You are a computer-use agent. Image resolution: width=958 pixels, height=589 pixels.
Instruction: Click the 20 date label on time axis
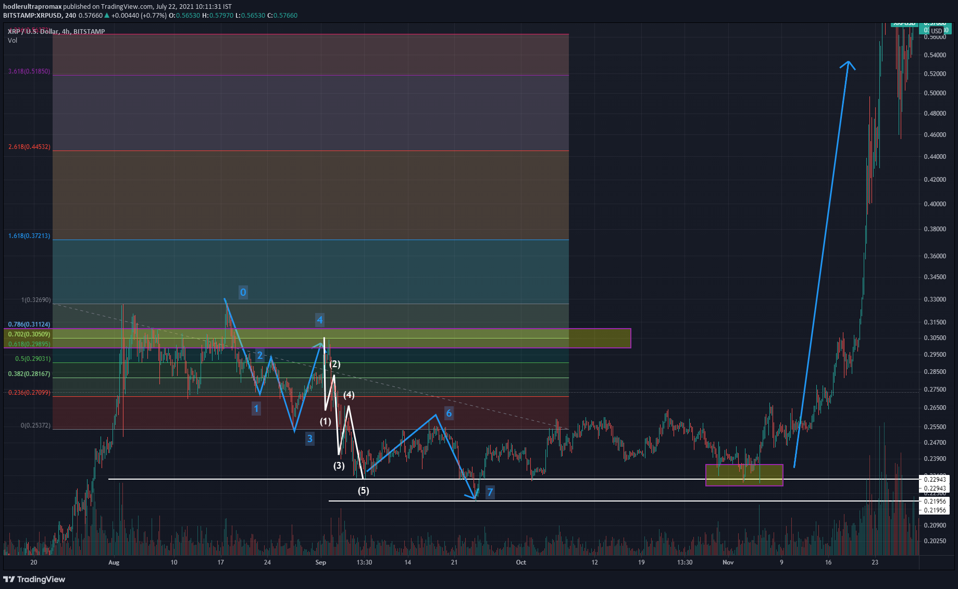[x=34, y=562]
